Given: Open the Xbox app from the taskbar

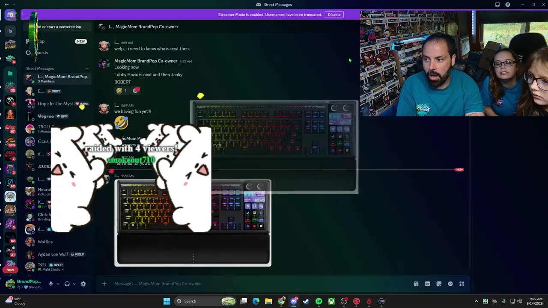Looking at the screenshot, I should (x=331, y=301).
